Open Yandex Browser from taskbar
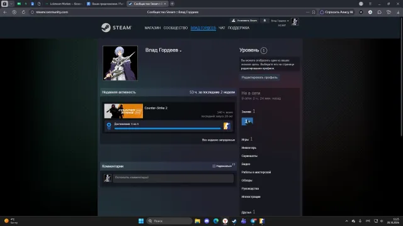This screenshot has width=403, height=226. (225, 221)
